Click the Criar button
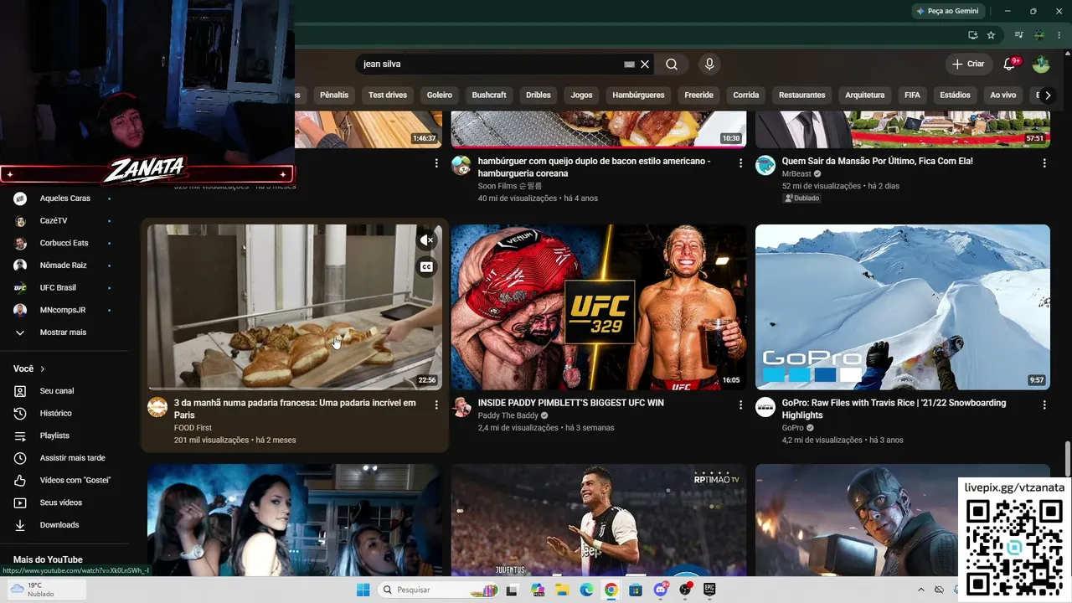 (x=968, y=64)
